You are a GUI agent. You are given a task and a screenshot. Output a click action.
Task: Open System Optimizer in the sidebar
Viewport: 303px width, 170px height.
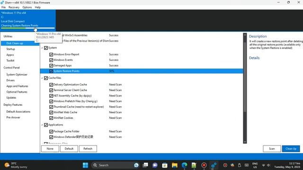[17, 75]
